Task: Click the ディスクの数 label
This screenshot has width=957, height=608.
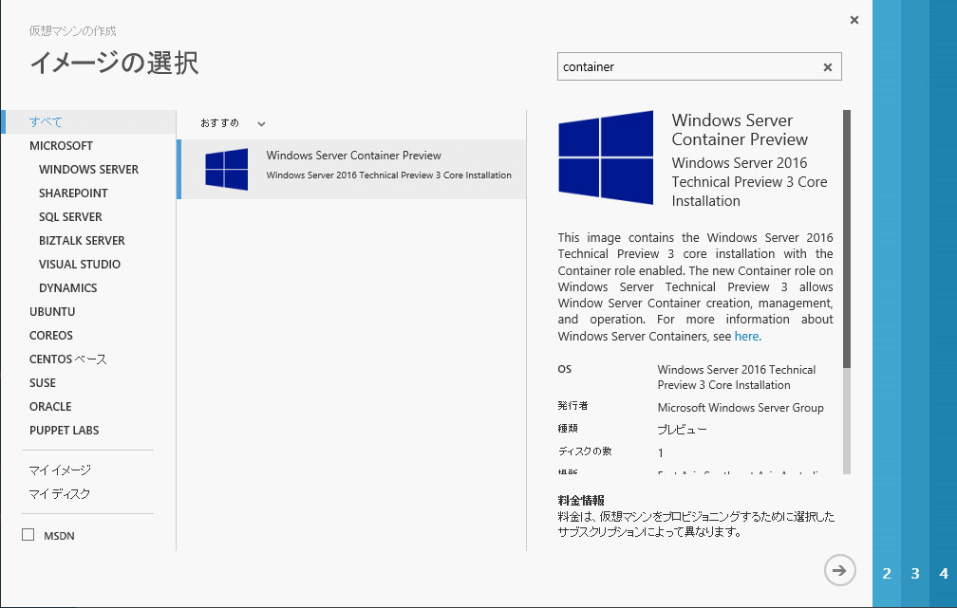Action: pyautogui.click(x=585, y=451)
